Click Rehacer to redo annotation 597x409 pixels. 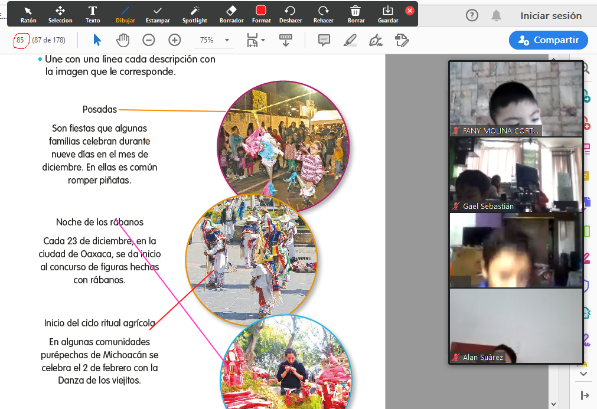click(x=323, y=14)
